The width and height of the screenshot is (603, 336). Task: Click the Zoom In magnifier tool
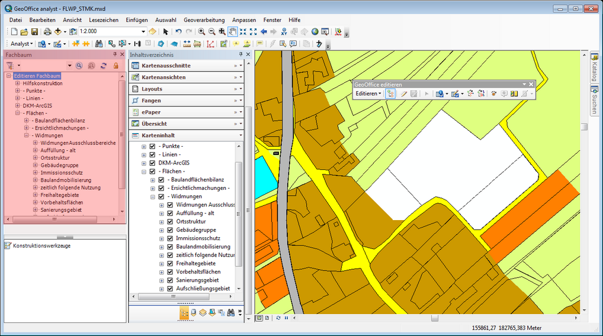(201, 31)
